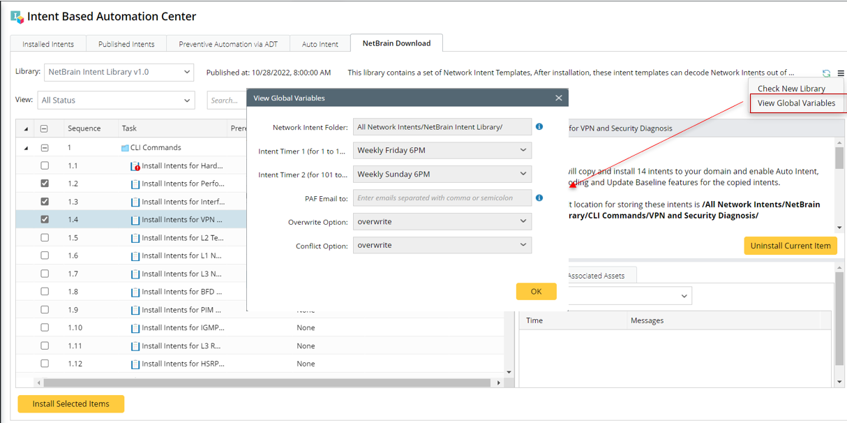This screenshot has height=423, width=847.
Task: Click the PAF Email to input field
Action: (442, 198)
